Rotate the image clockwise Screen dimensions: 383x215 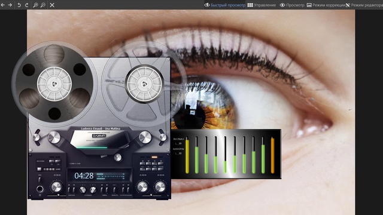(26, 5)
